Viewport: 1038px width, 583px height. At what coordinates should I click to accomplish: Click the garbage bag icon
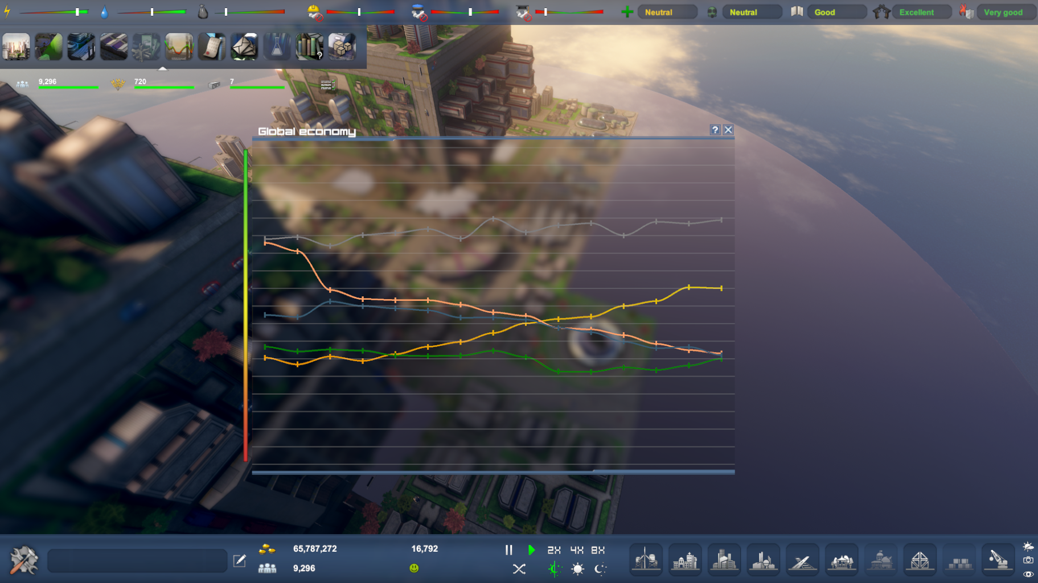tap(203, 11)
